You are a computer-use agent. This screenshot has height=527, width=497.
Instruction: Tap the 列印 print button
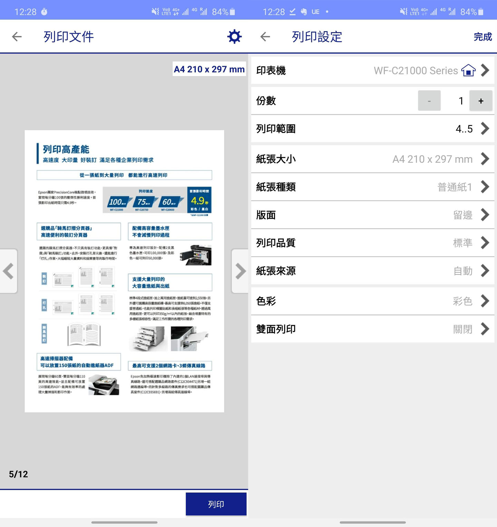pyautogui.click(x=216, y=504)
